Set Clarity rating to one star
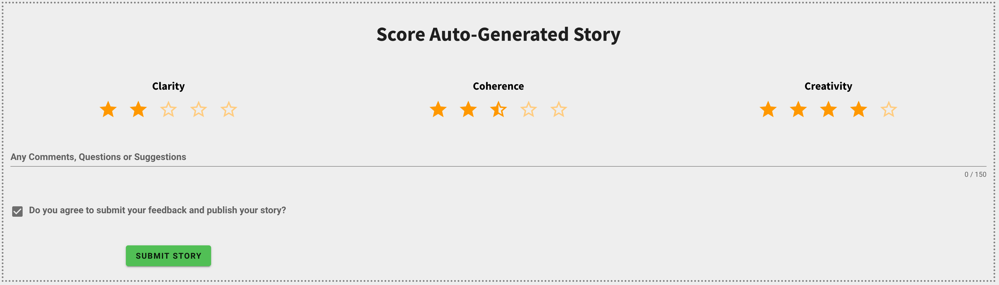999x285 pixels. coord(108,109)
